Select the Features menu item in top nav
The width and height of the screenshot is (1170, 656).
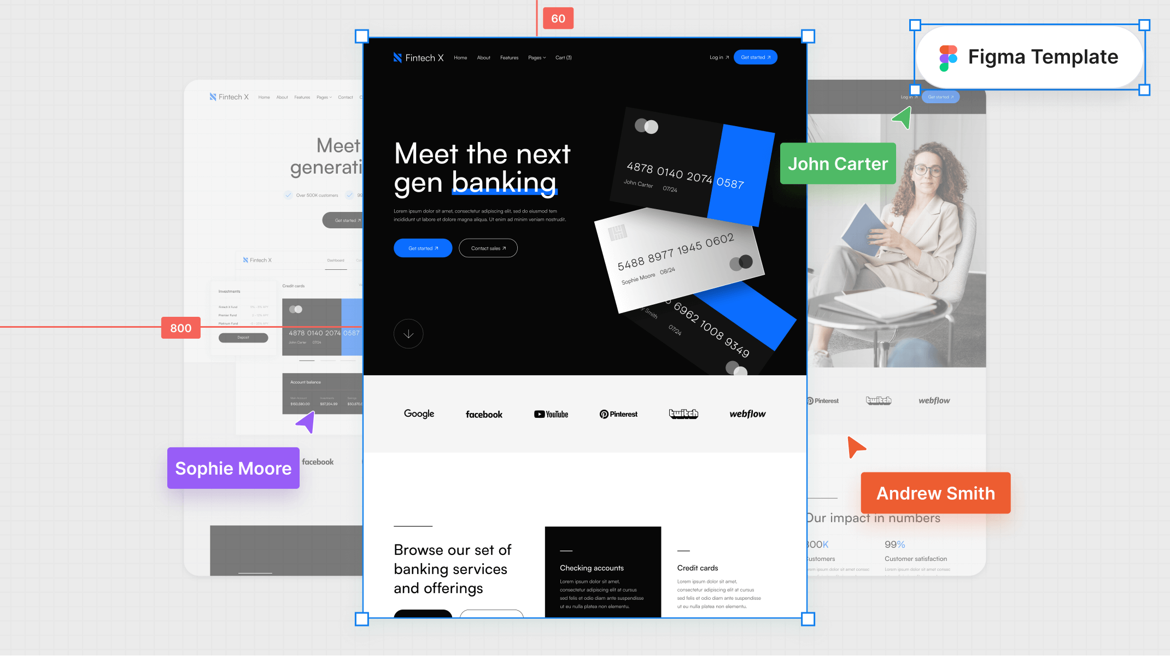pyautogui.click(x=510, y=57)
